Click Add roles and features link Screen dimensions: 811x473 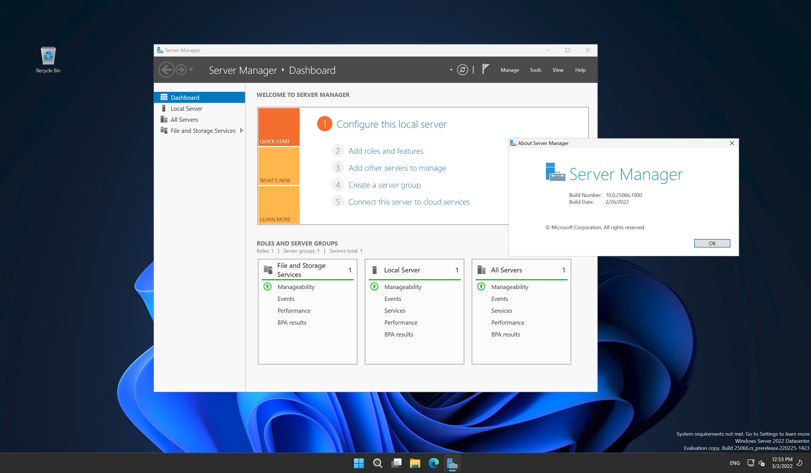pyautogui.click(x=385, y=151)
